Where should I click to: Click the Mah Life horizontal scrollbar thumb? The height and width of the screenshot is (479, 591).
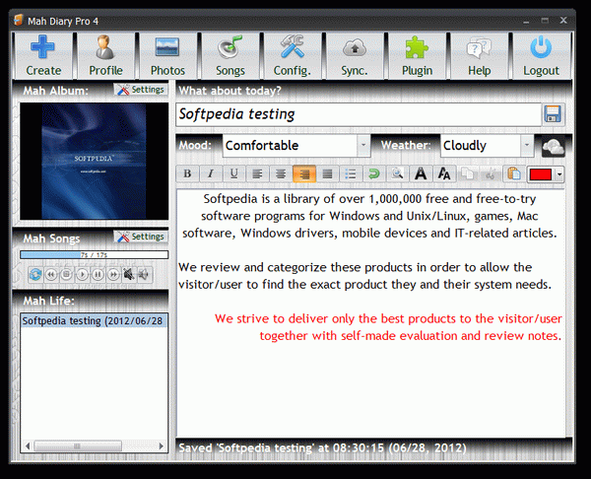[78, 446]
